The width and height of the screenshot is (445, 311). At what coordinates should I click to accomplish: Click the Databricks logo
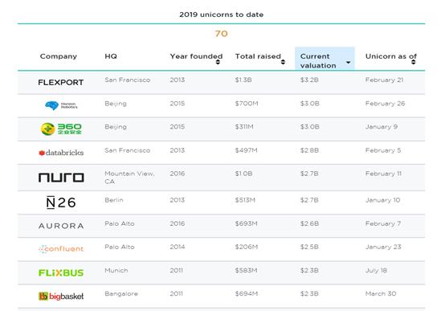(61, 153)
